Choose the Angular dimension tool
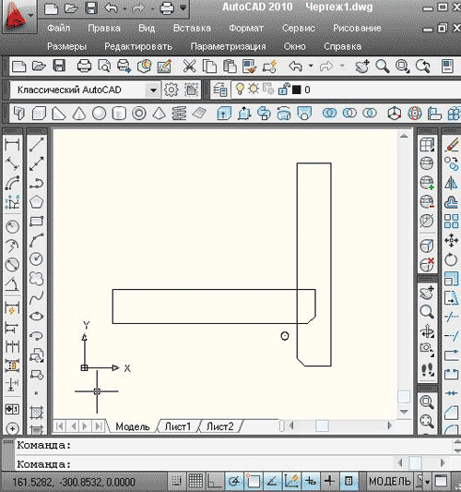The height and width of the screenshot is (492, 461). [12, 283]
